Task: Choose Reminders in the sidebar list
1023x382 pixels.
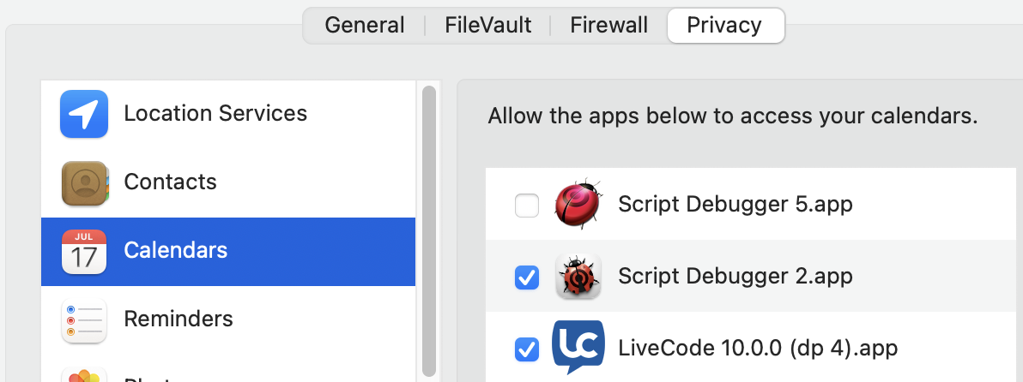Action: coord(179,319)
